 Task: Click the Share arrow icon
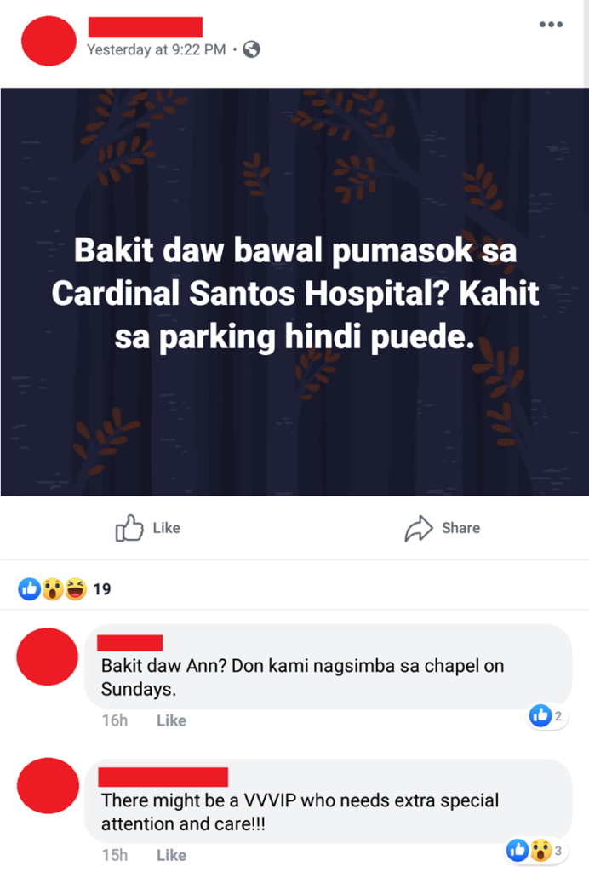click(419, 528)
